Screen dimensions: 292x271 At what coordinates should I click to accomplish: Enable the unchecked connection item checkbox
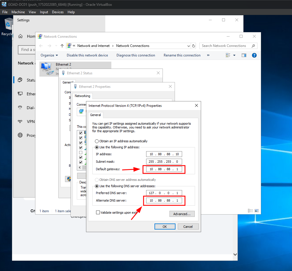81,152
